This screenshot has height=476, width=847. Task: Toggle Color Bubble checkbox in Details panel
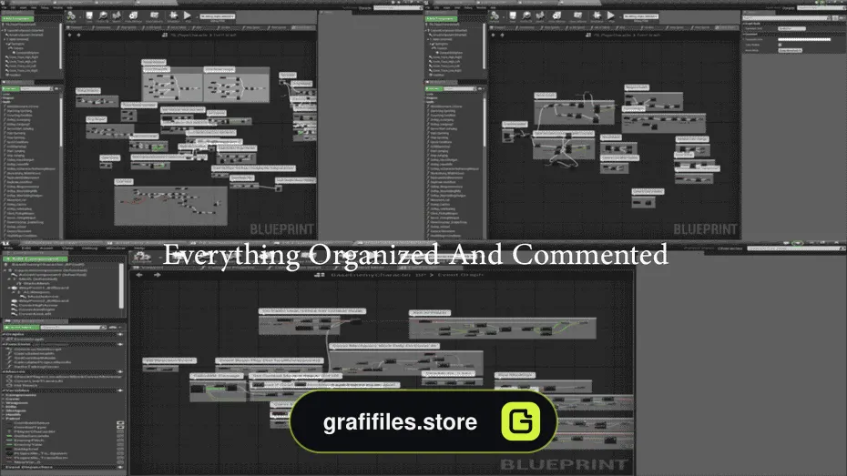780,45
